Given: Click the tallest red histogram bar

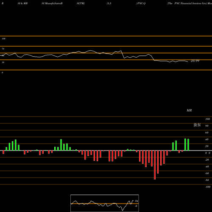Looking at the screenshot, I should [155, 165].
